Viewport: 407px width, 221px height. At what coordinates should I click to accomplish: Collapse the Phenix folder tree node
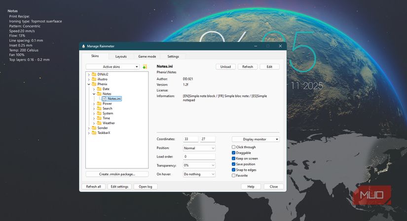pyautogui.click(x=88, y=84)
